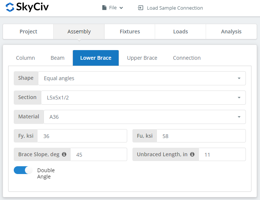The height and width of the screenshot is (200, 260).
Task: Open the Material dropdown showing A36
Action: click(145, 117)
